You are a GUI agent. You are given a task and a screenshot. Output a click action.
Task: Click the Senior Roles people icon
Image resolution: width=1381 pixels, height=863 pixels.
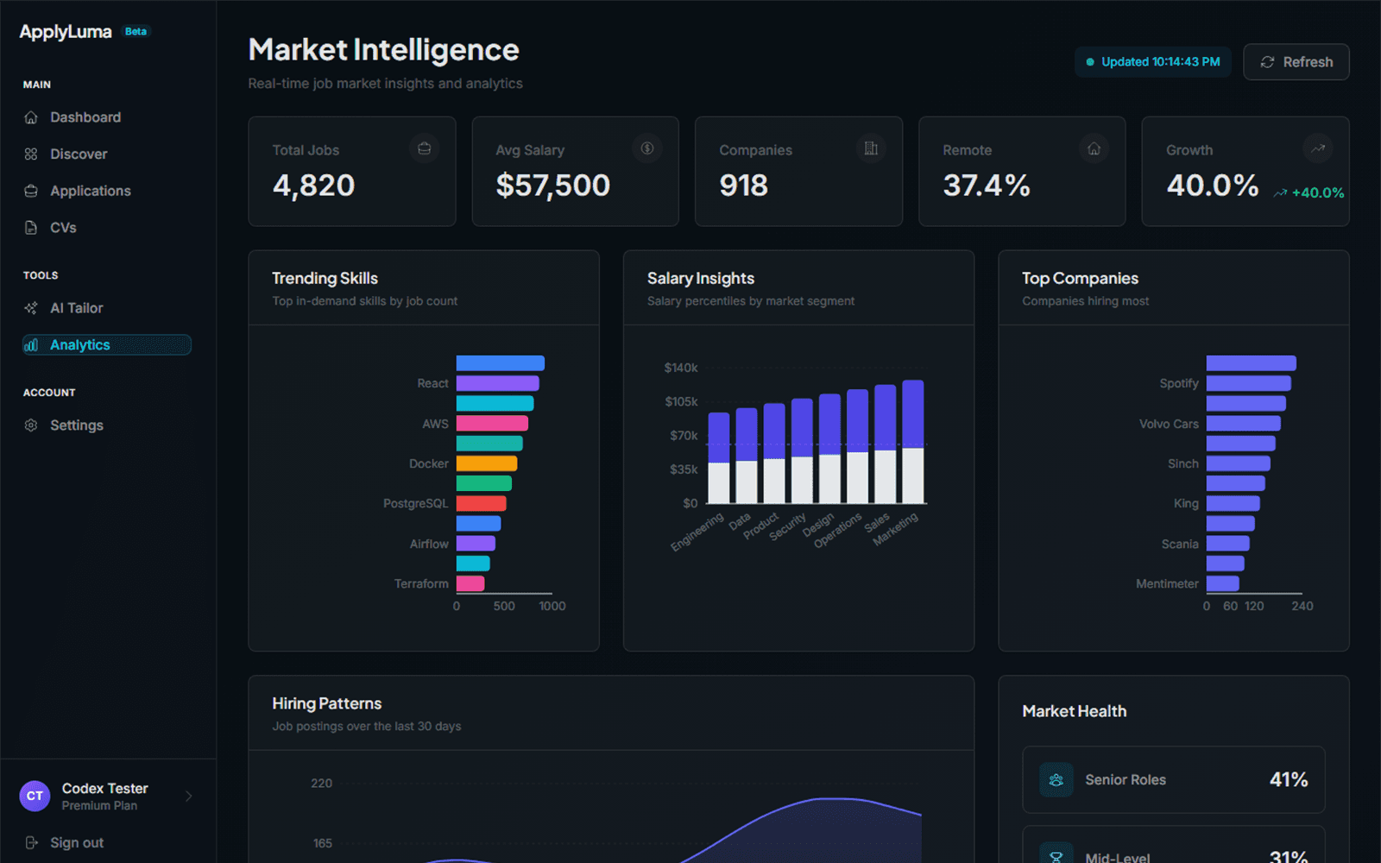click(1056, 780)
